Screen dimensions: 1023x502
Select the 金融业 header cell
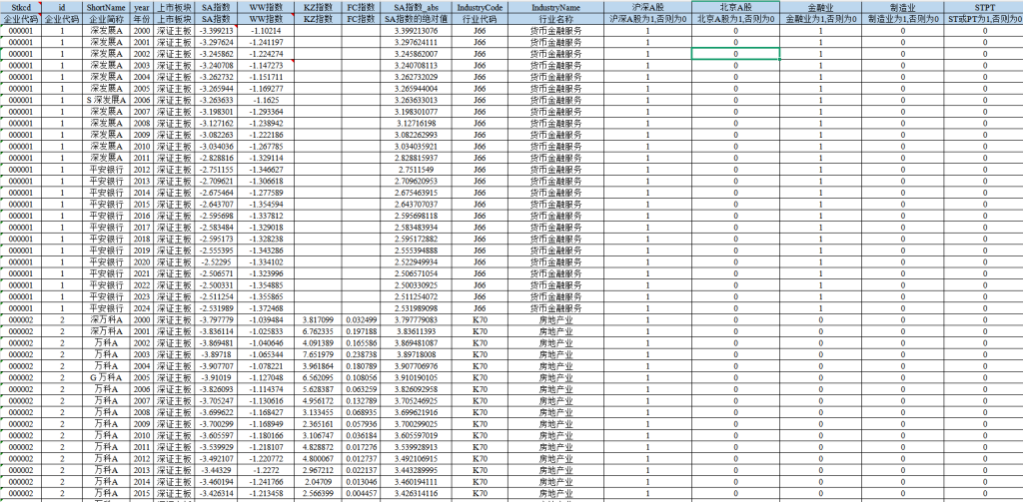[x=820, y=7]
